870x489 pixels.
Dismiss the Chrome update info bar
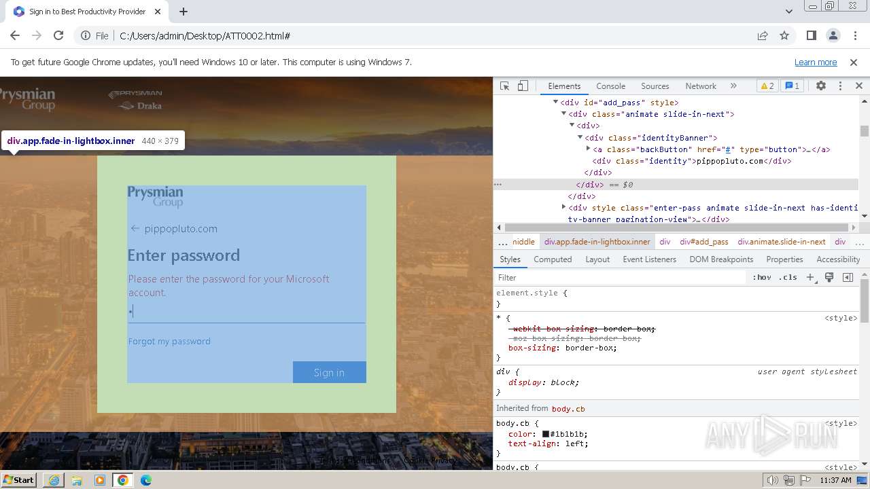854,62
